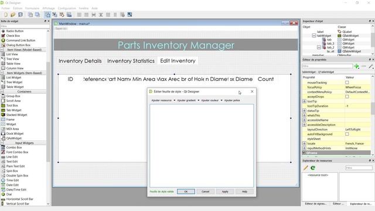Toggle the mouseTracking property checkbox

coord(347,82)
